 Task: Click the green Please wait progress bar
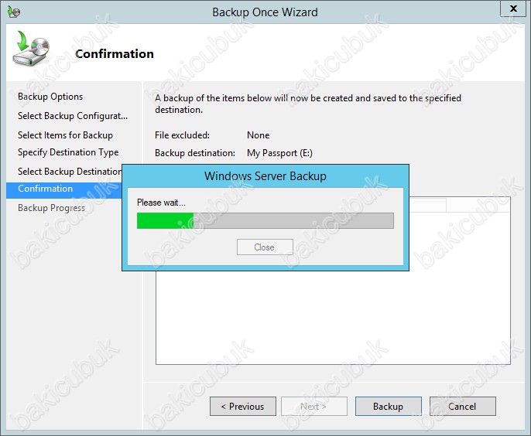tap(265, 220)
